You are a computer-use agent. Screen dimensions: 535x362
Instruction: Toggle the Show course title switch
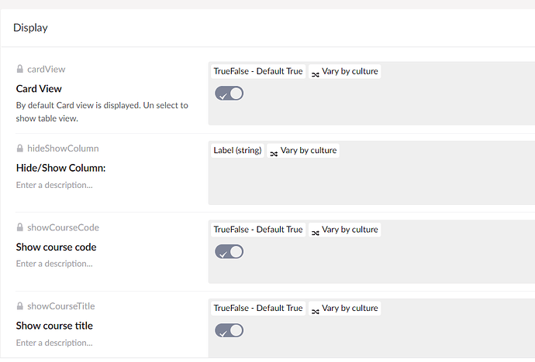click(229, 330)
